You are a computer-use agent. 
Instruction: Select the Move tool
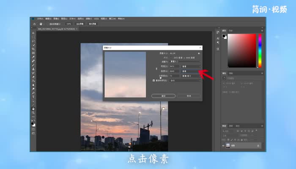tap(33, 33)
